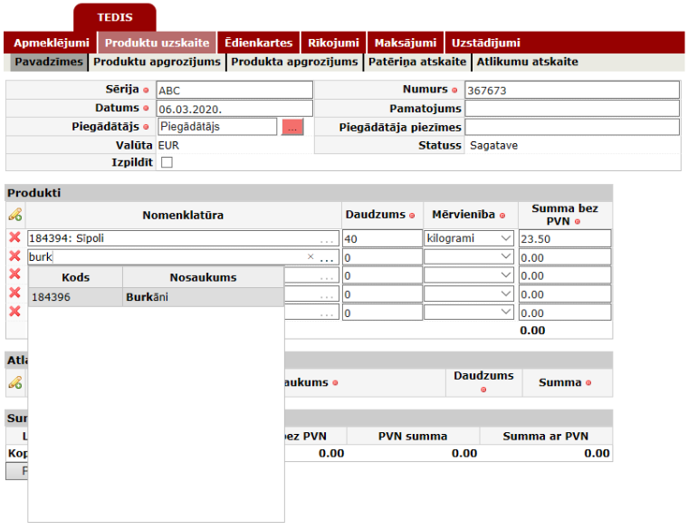Click the Datums field 06.03.2020.
The height and width of the screenshot is (530, 688).
click(x=234, y=109)
